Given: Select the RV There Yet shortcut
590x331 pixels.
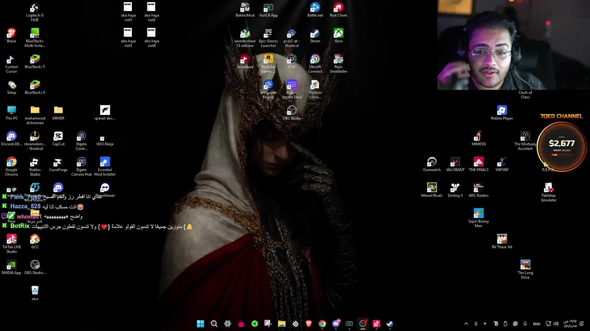Looking at the screenshot, I should (502, 241).
